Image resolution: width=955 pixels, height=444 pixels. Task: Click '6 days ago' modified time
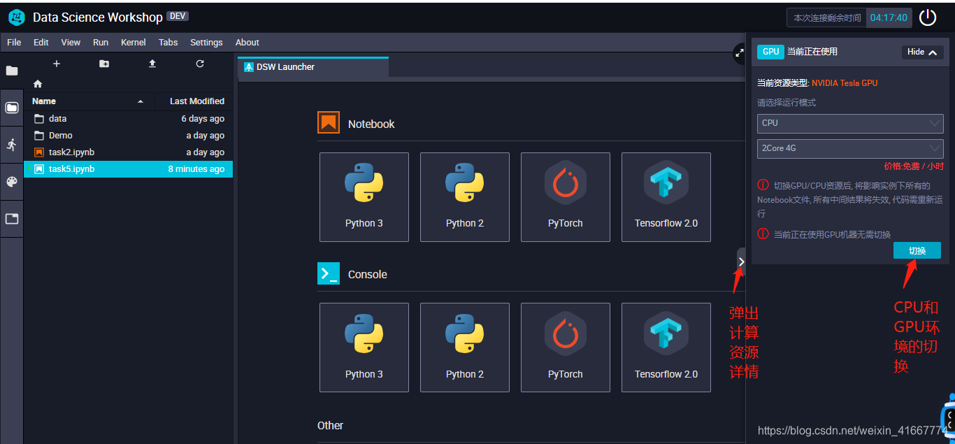(x=203, y=119)
